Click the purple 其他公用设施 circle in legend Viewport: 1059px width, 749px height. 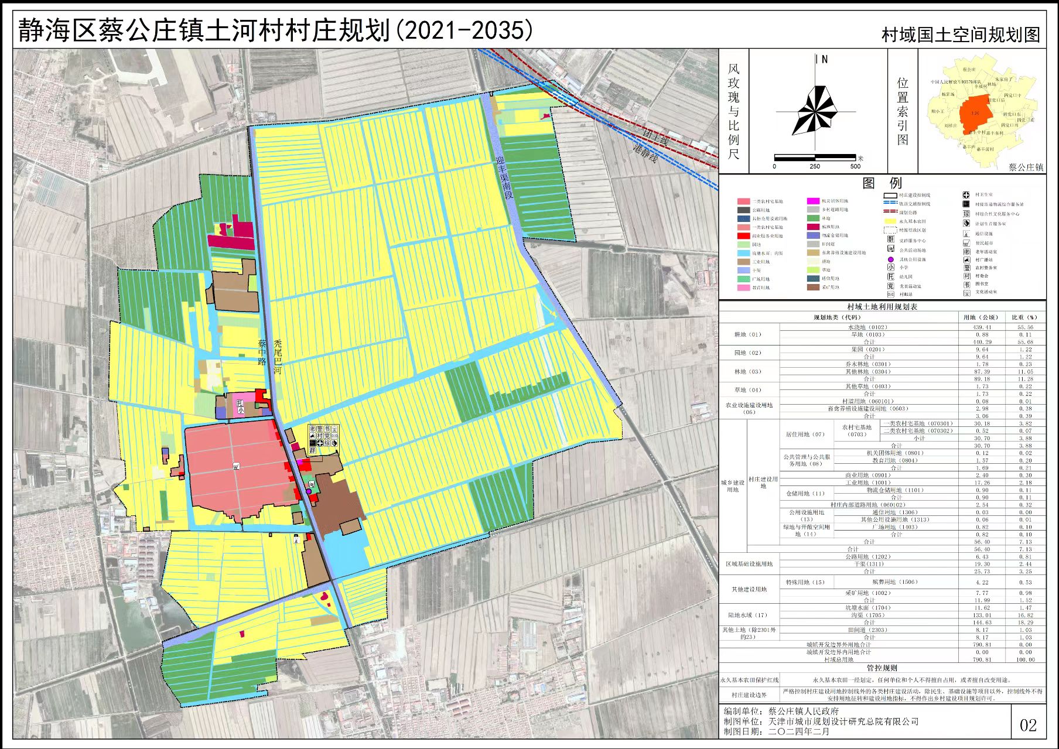[x=891, y=259]
